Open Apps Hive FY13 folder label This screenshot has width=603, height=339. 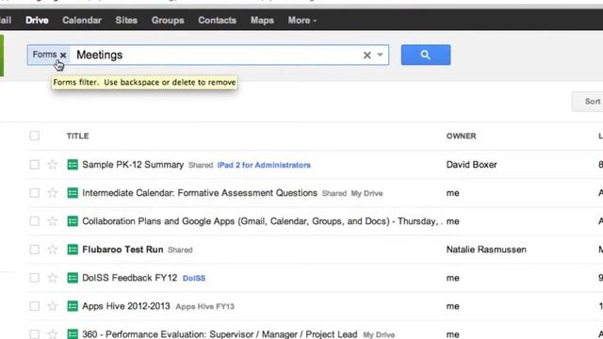[205, 306]
